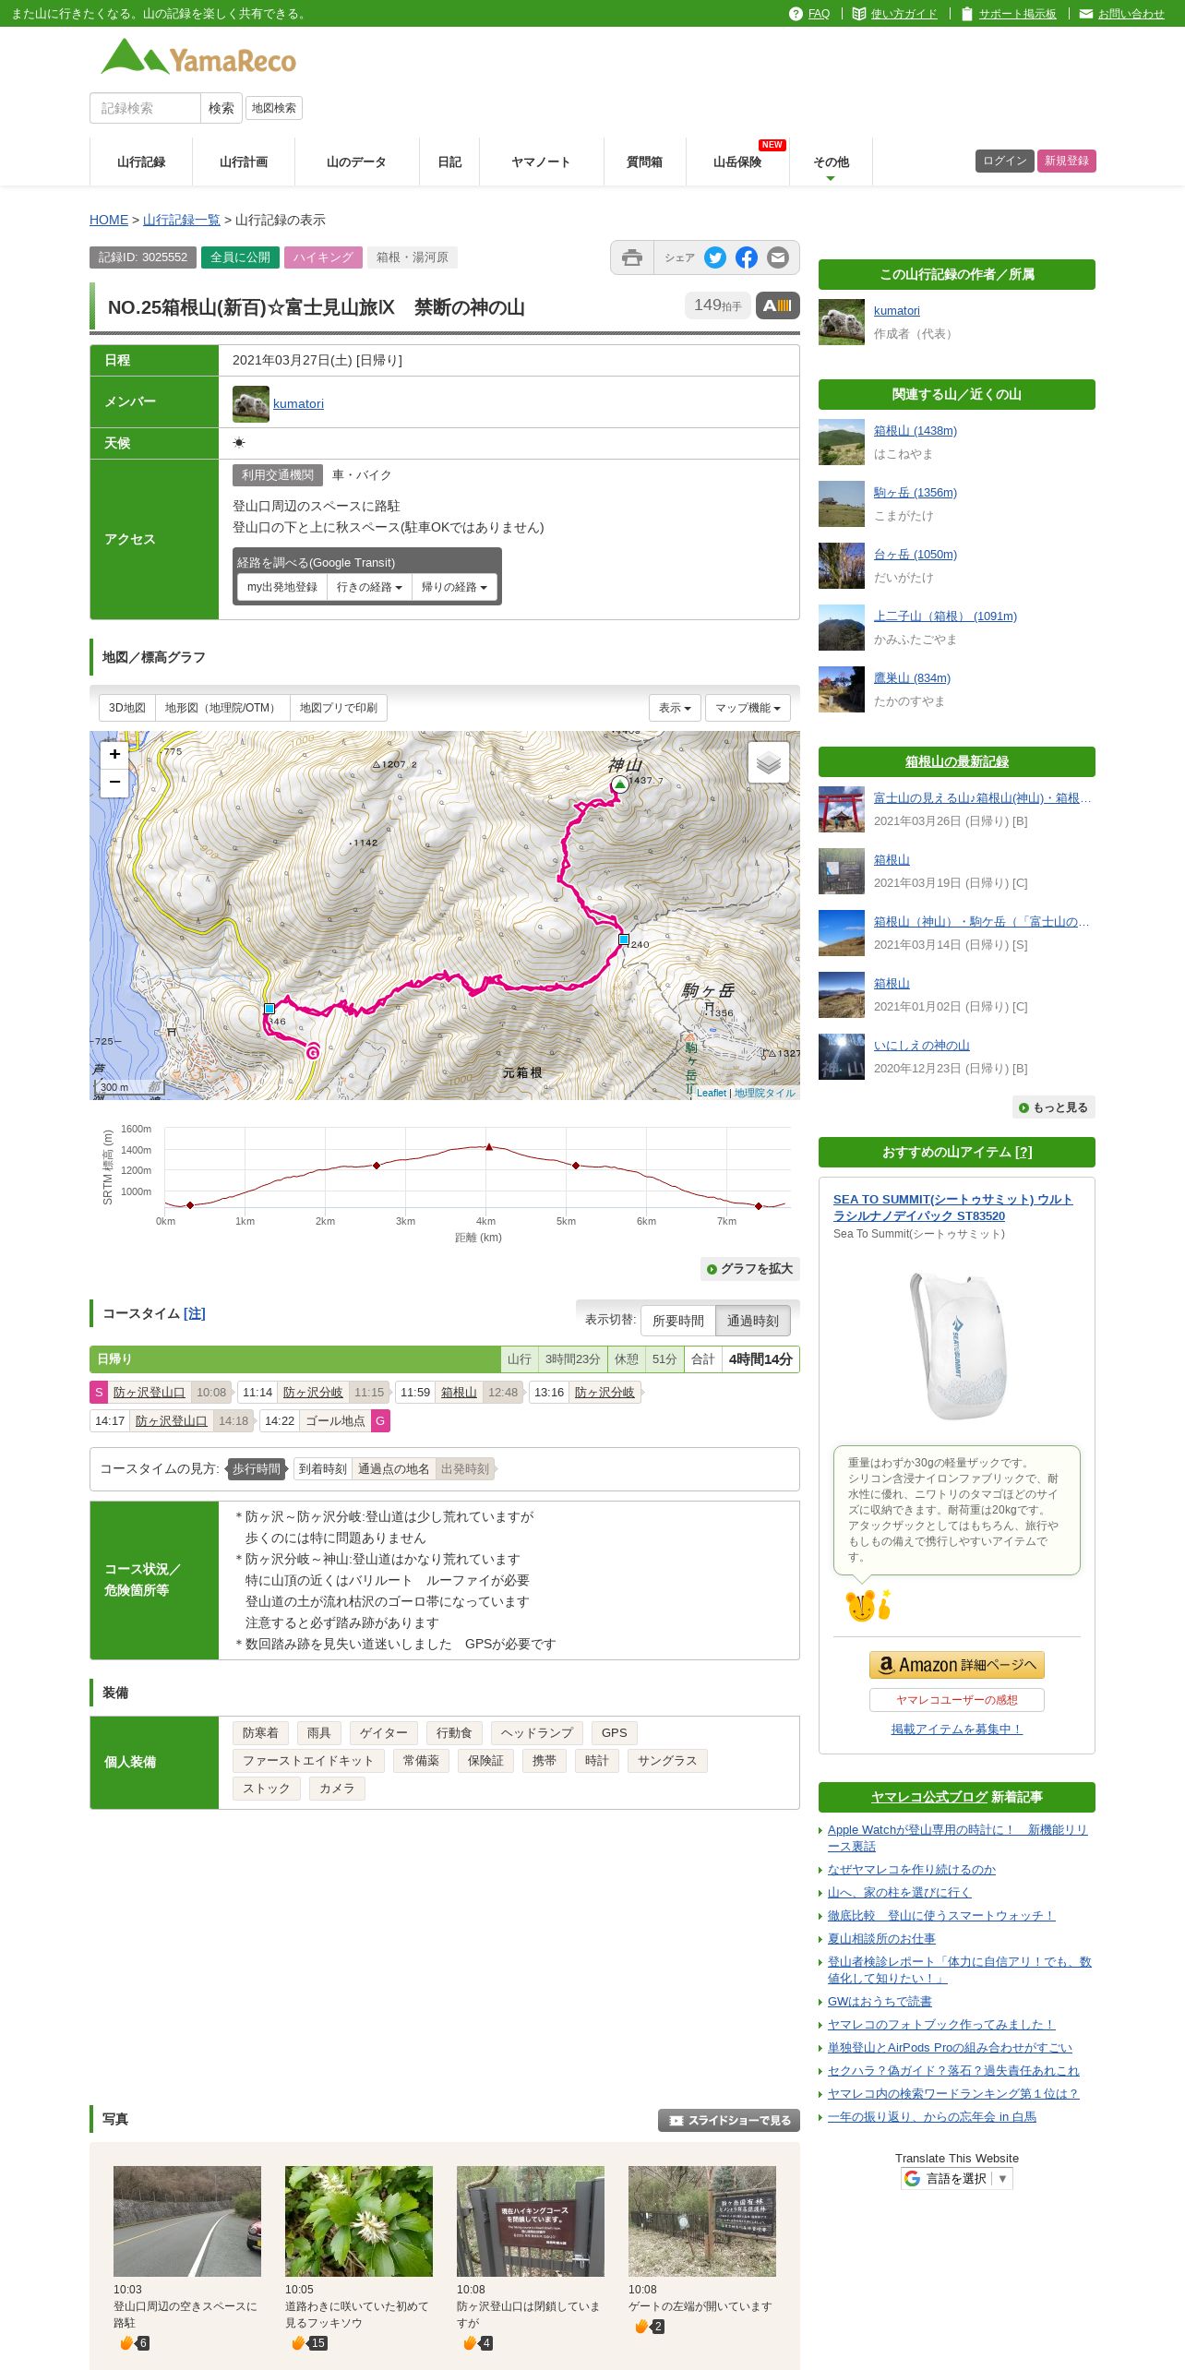Screen dimensions: 1185x2370
Task: Expand the マップ機能 dropdown
Action: [748, 708]
